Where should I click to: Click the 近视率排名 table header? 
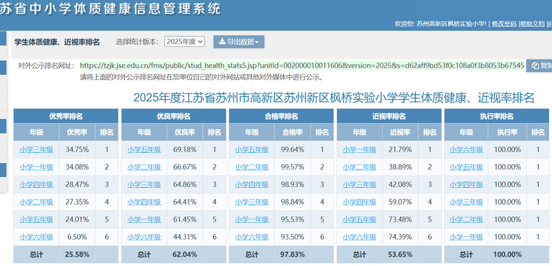click(389, 116)
